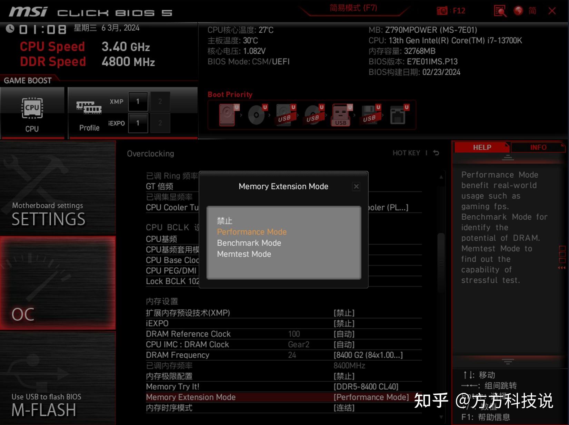This screenshot has height=425, width=569.
Task: Click the scroll-up arrow of settings list
Action: [x=441, y=177]
